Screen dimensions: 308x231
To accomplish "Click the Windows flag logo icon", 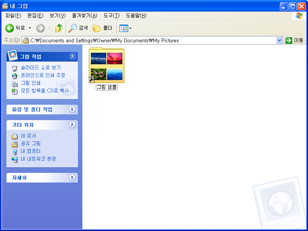I will [x=299, y=16].
